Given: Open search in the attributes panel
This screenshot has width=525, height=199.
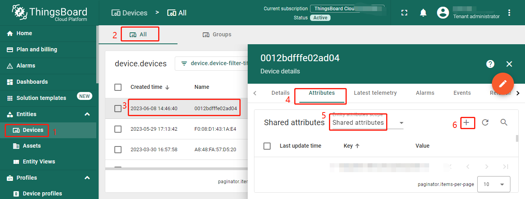Looking at the screenshot, I should tap(504, 122).
